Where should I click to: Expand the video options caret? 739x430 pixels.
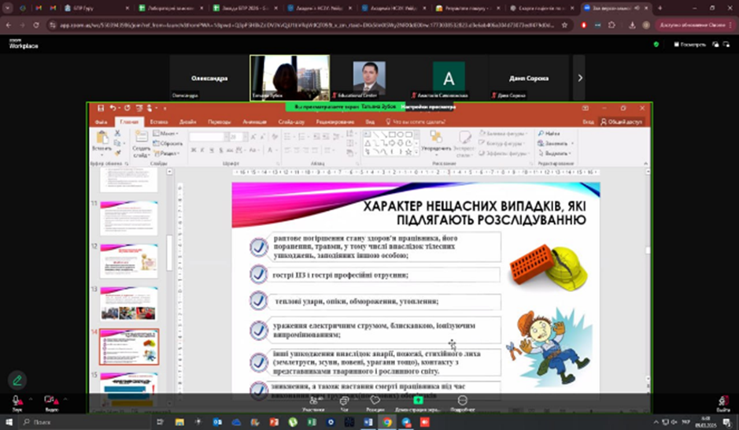65,399
